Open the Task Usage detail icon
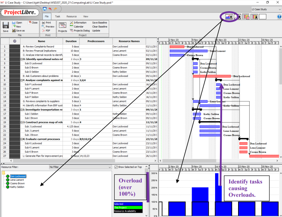The height and width of the screenshot is (217, 282). coord(246,17)
